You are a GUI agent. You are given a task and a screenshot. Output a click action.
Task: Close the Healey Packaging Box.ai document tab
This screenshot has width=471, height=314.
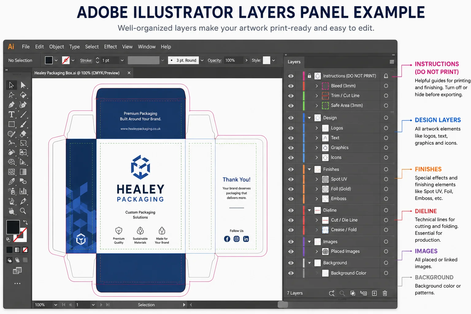point(129,73)
